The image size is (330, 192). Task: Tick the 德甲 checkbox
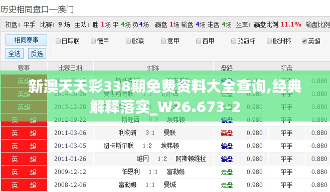93,41
